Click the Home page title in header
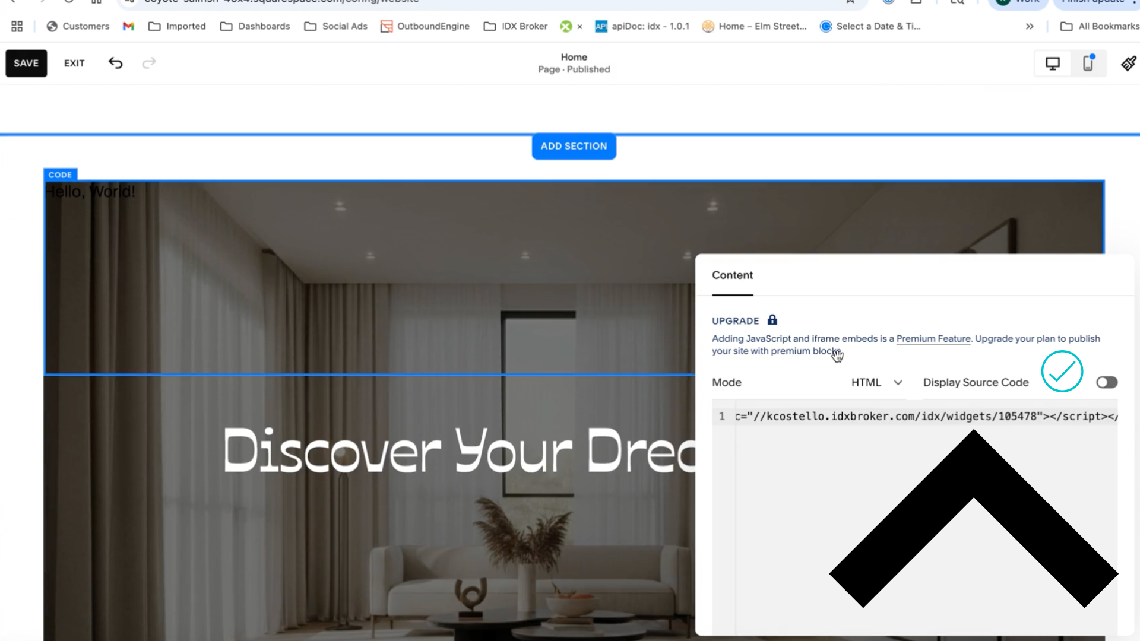 (x=574, y=57)
